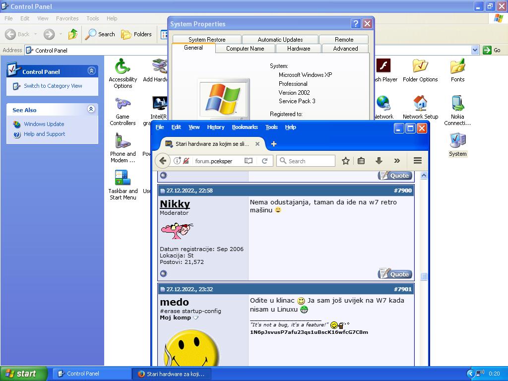Open System icon in Control Panel
The width and height of the screenshot is (508, 381).
pyautogui.click(x=457, y=145)
